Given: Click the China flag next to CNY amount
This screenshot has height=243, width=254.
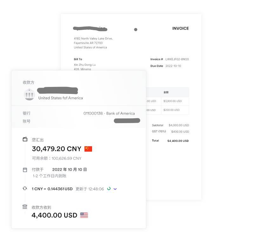Looking at the screenshot, I should click(88, 149).
